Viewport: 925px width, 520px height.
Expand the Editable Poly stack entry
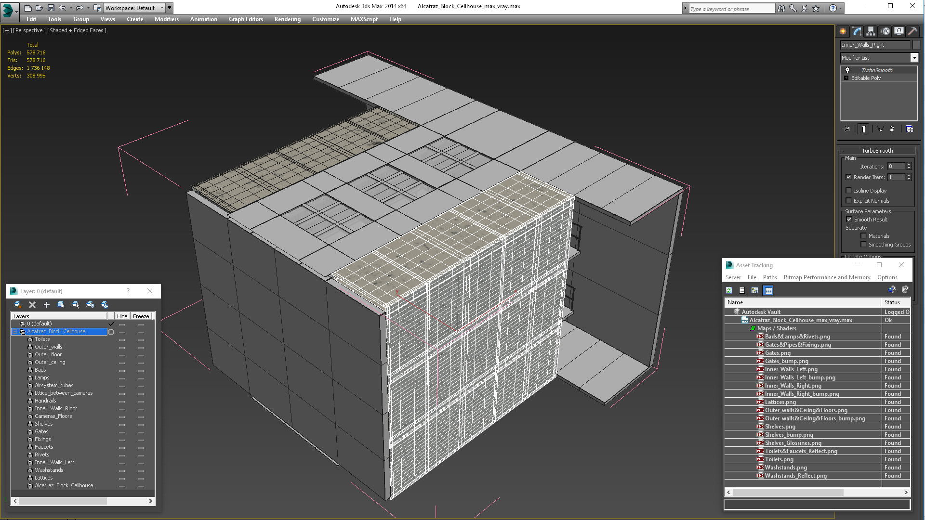[x=846, y=78]
